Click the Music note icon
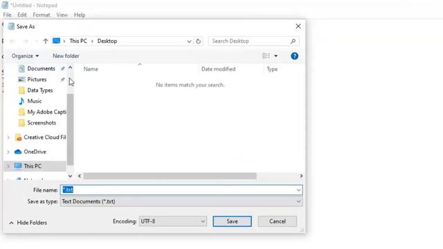This screenshot has width=443, height=249. tap(21, 101)
